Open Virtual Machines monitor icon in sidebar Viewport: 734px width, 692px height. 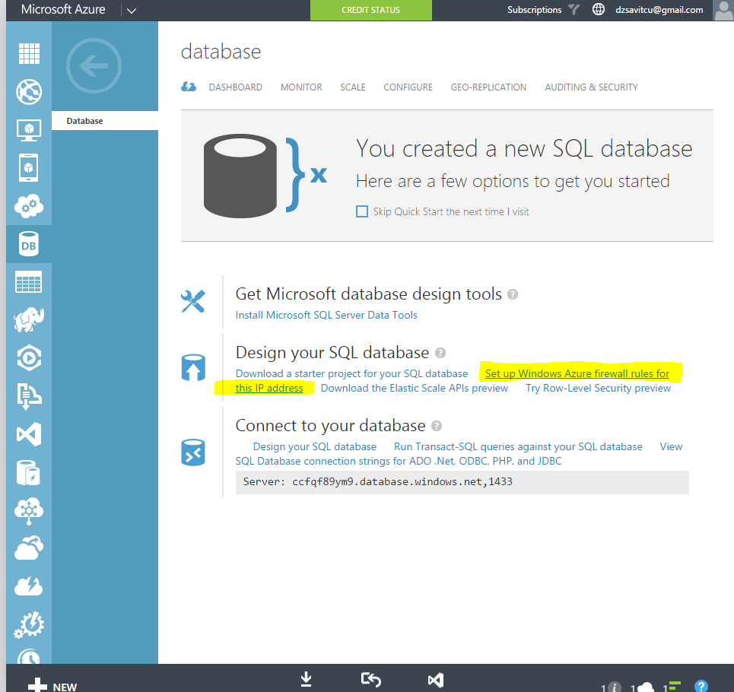point(29,130)
